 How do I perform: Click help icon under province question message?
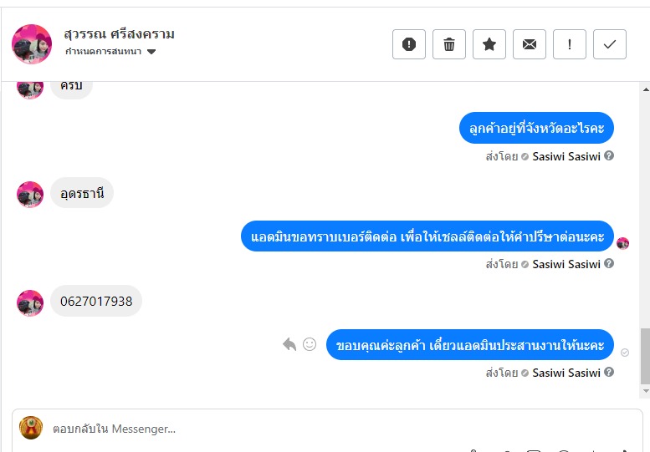click(608, 155)
